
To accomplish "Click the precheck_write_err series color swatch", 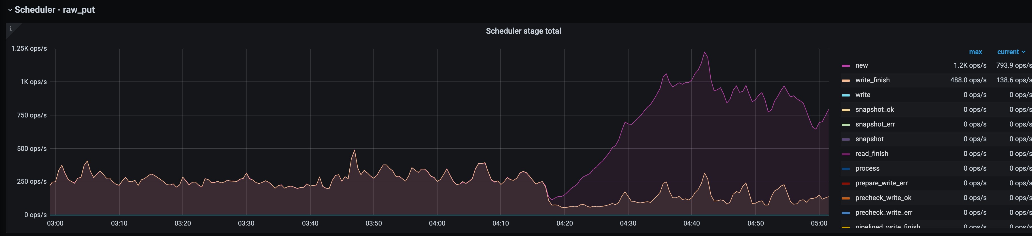I will pos(846,213).
